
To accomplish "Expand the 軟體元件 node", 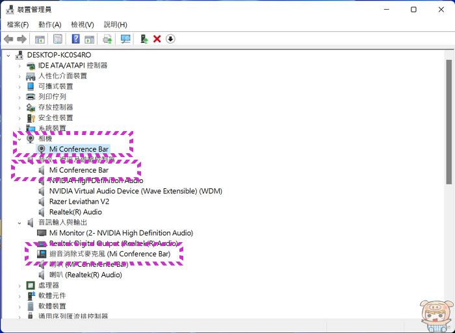I will click(x=19, y=297).
